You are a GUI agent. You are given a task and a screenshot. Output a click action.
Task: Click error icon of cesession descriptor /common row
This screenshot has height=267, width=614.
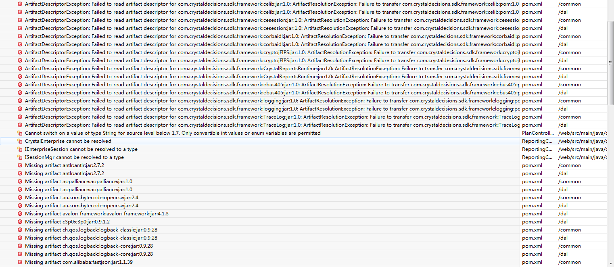[x=20, y=20]
